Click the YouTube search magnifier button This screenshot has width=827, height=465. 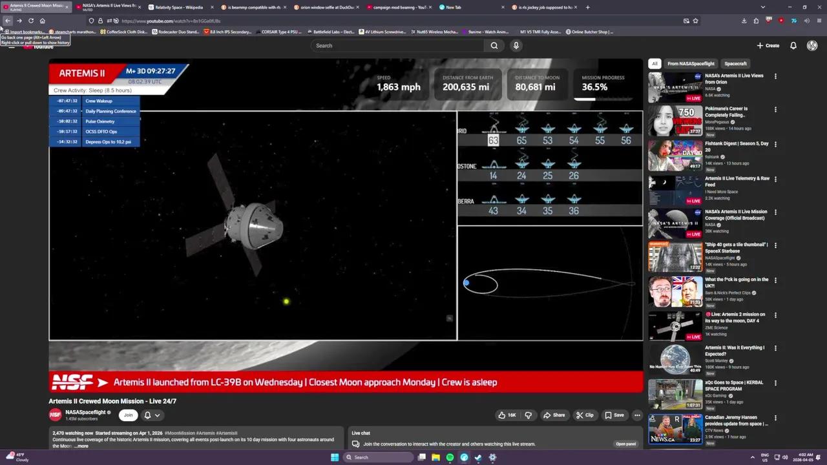coord(494,46)
